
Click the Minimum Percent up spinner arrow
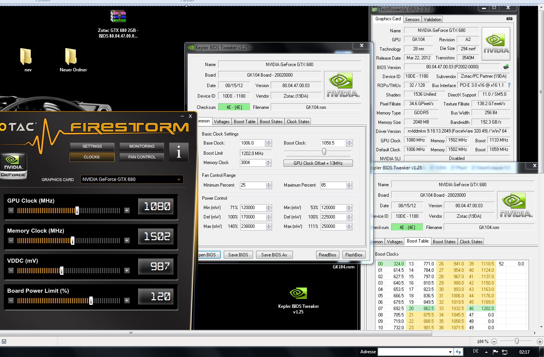pos(268,184)
